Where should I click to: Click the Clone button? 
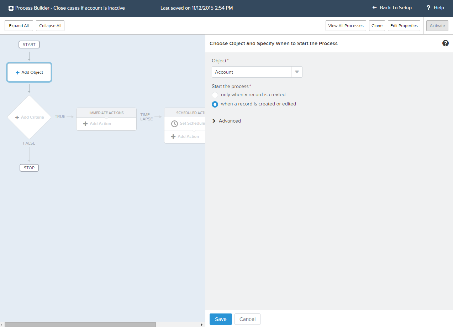point(377,26)
